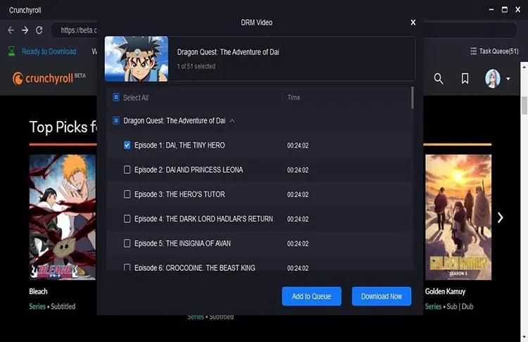528x342 pixels.
Task: Open the profile dropdown arrow
Action: 508,79
